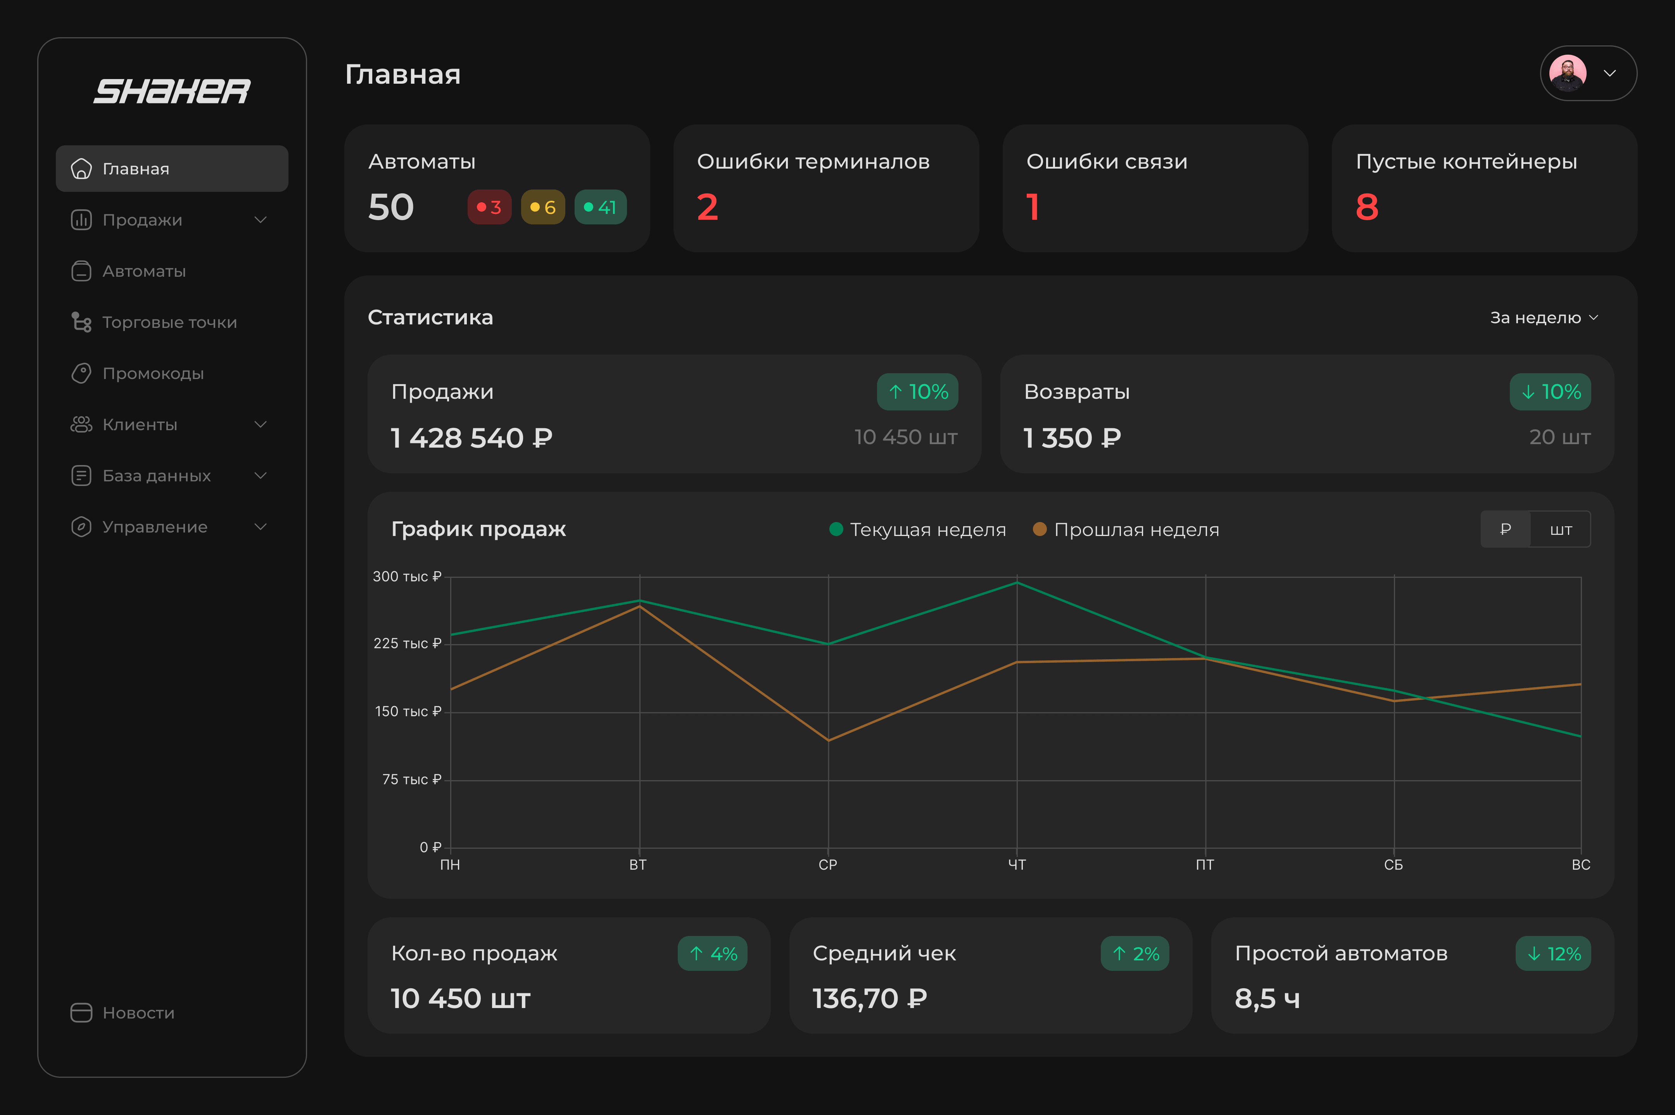Go to Торговые точки section
The width and height of the screenshot is (1675, 1115).
pyautogui.click(x=169, y=322)
